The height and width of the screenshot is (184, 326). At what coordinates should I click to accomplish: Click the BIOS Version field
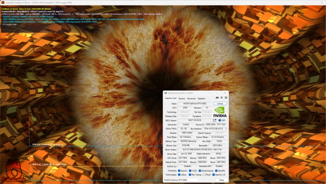195,120
